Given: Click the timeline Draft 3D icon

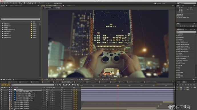Looking at the screenshot, I should coord(60,85).
